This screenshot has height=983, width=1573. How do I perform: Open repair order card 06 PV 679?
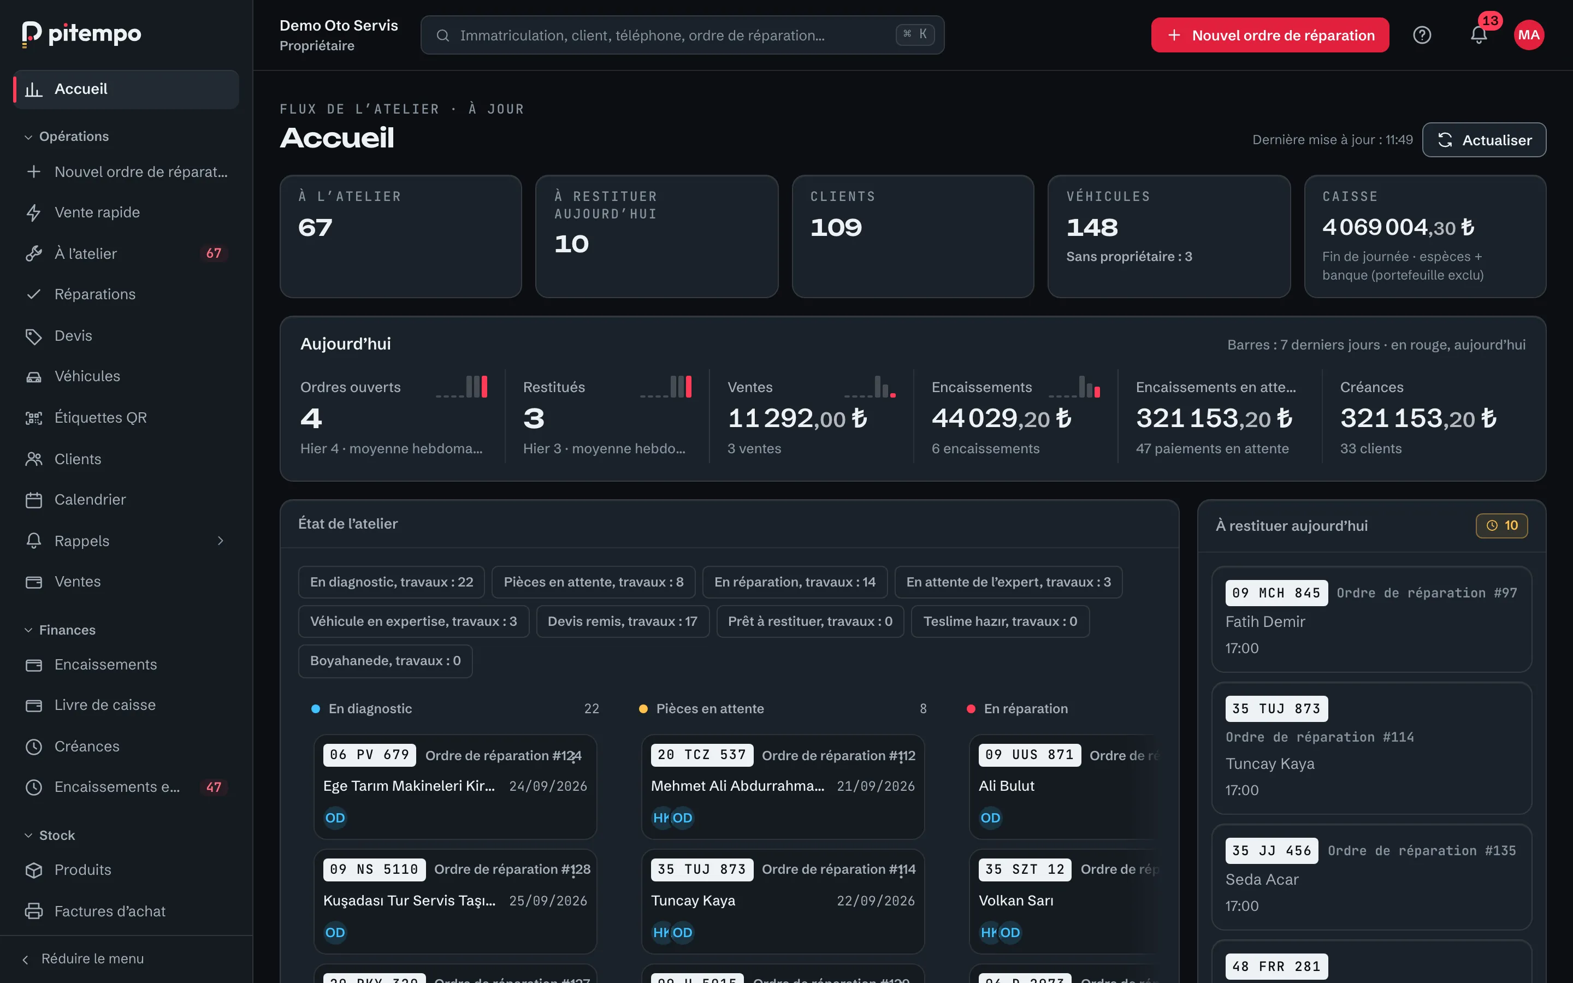[455, 786]
